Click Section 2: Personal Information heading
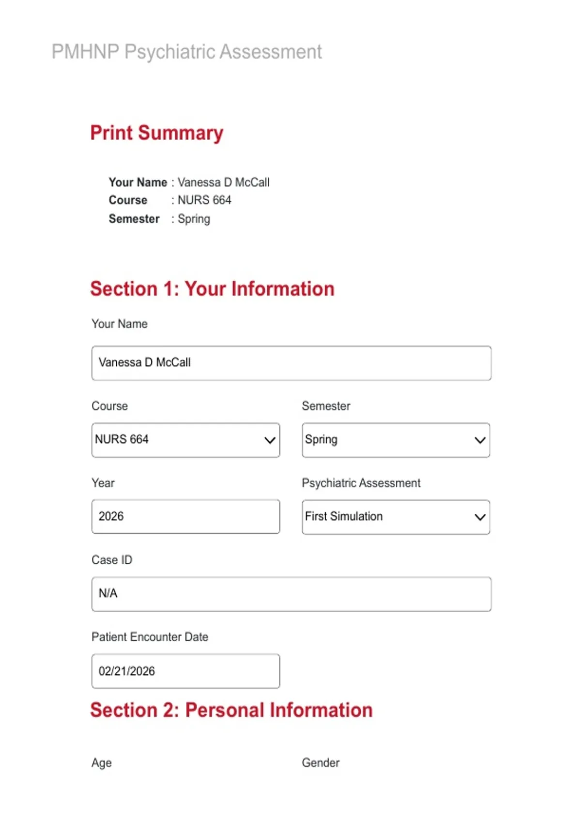Viewport: 581px width, 824px height. (231, 710)
